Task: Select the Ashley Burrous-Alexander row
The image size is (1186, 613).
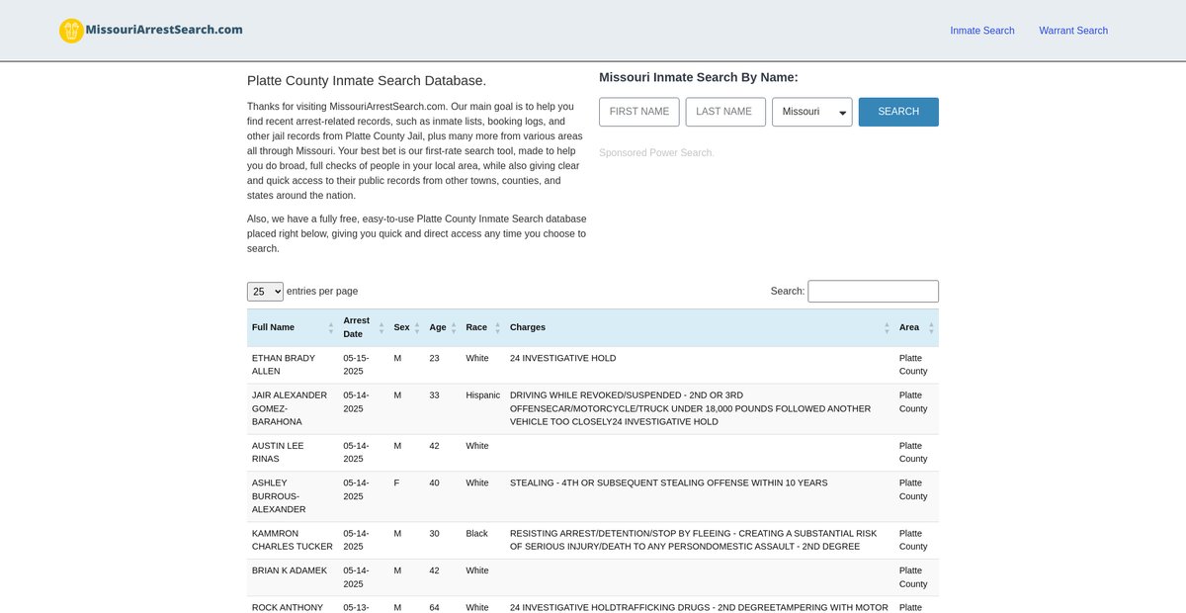Action: pyautogui.click(x=279, y=496)
